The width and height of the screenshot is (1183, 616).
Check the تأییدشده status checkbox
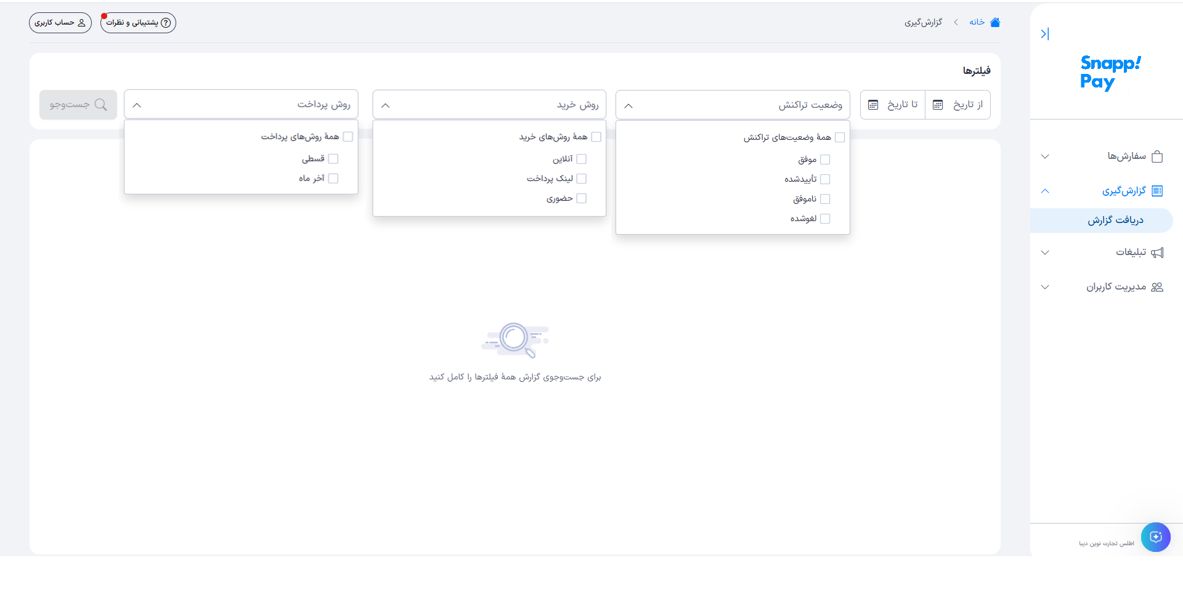[x=825, y=179]
